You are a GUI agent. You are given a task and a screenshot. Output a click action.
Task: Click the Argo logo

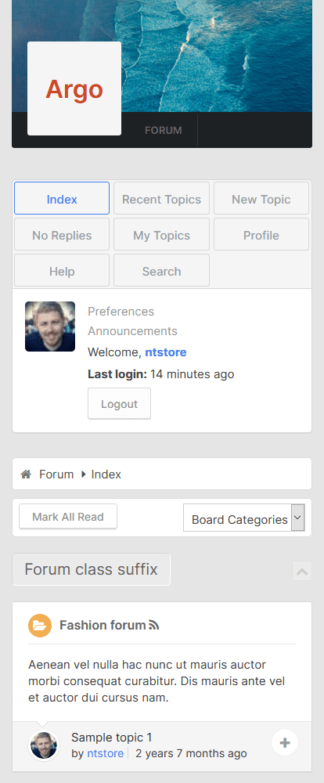(x=74, y=88)
